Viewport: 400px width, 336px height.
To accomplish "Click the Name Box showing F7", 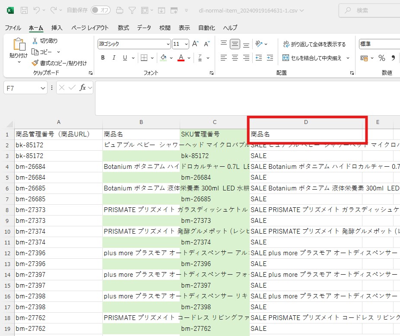I will click(25, 88).
